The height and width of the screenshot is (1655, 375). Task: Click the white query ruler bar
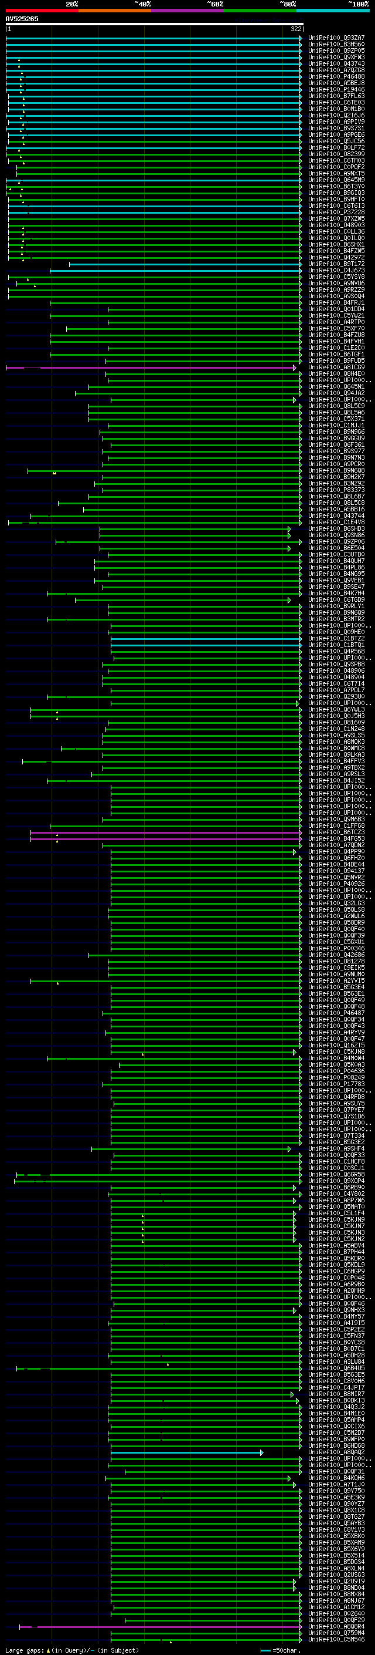coord(154,23)
